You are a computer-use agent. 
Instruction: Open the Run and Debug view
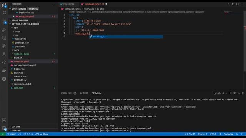(4, 30)
